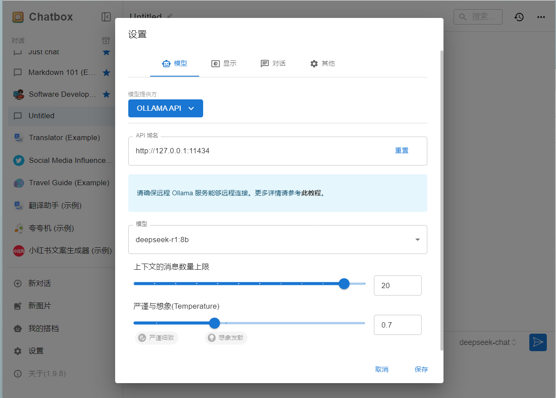Select the 严谨细致 precise preset chip
556x398 pixels.
[157, 338]
